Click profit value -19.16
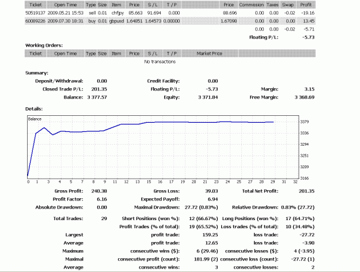360x272 pixels. [x=308, y=13]
